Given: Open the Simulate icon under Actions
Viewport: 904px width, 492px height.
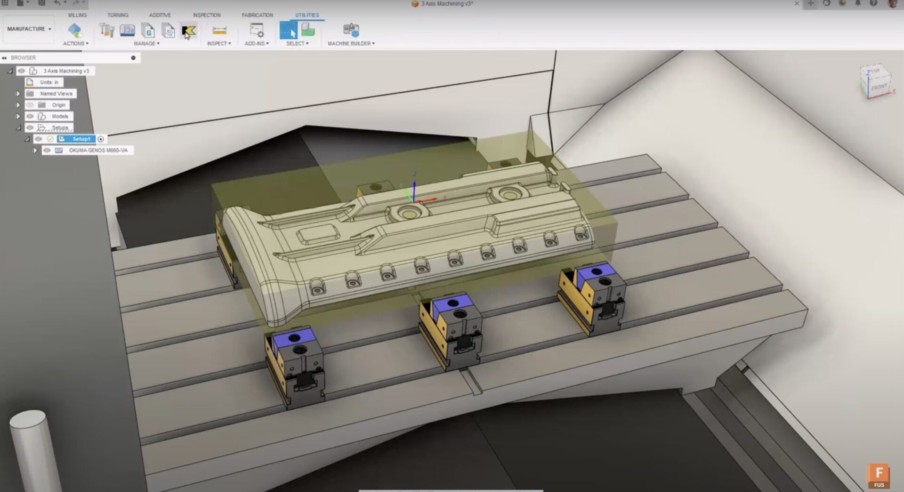Looking at the screenshot, I should (x=75, y=31).
